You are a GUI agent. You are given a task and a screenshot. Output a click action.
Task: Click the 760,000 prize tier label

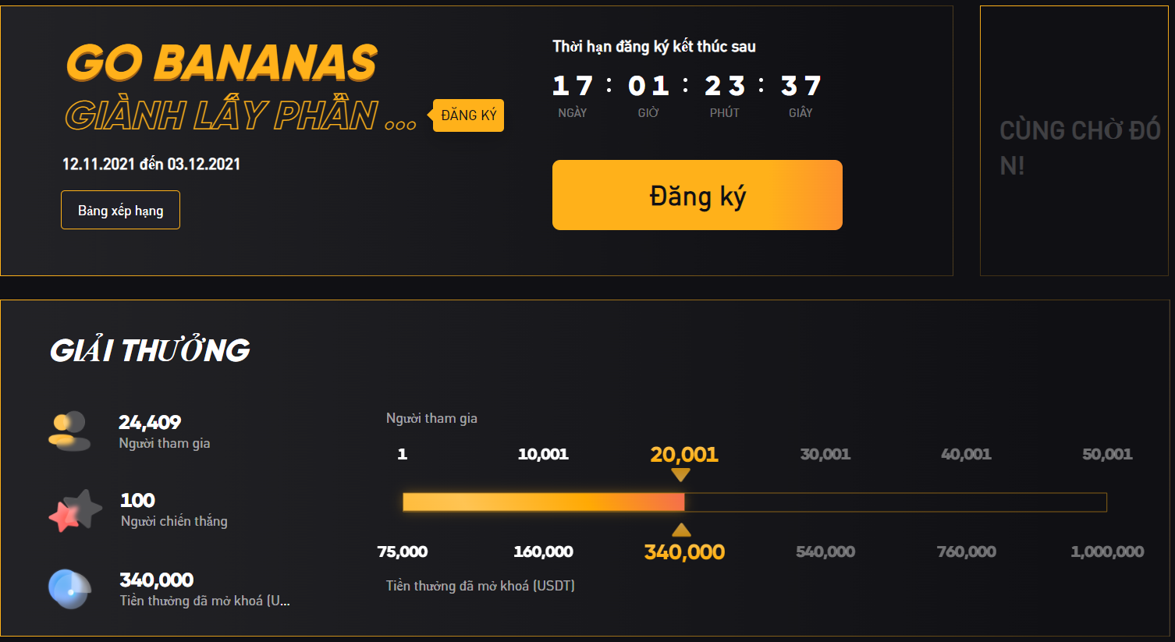click(x=966, y=552)
